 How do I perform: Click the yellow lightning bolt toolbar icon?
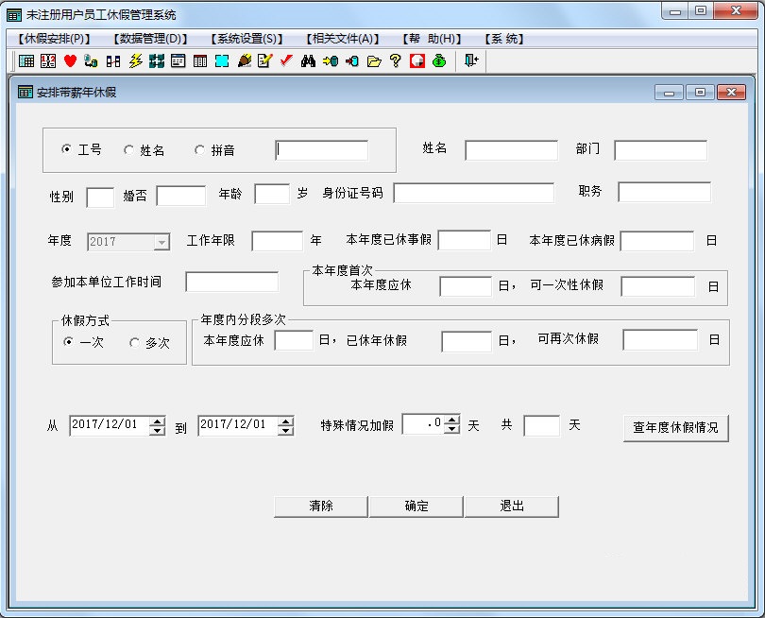(135, 61)
